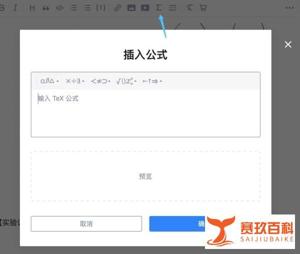Clear formatting with the eraser icon

(189, 8)
